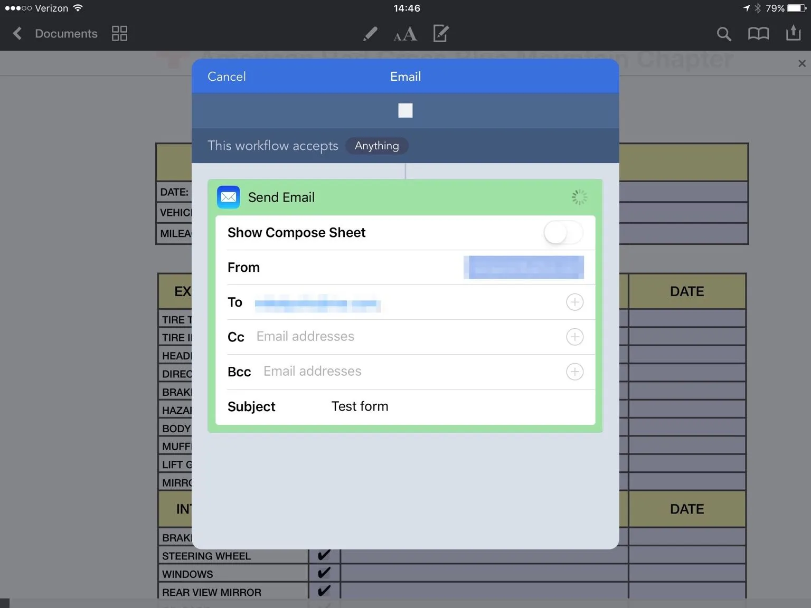Close the panel with the X button
Screen dimensions: 811x608
801,63
